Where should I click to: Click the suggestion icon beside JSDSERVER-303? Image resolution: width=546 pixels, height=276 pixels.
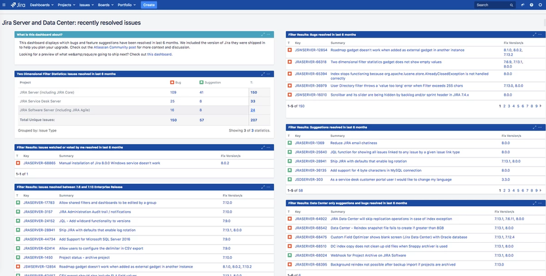(x=289, y=179)
